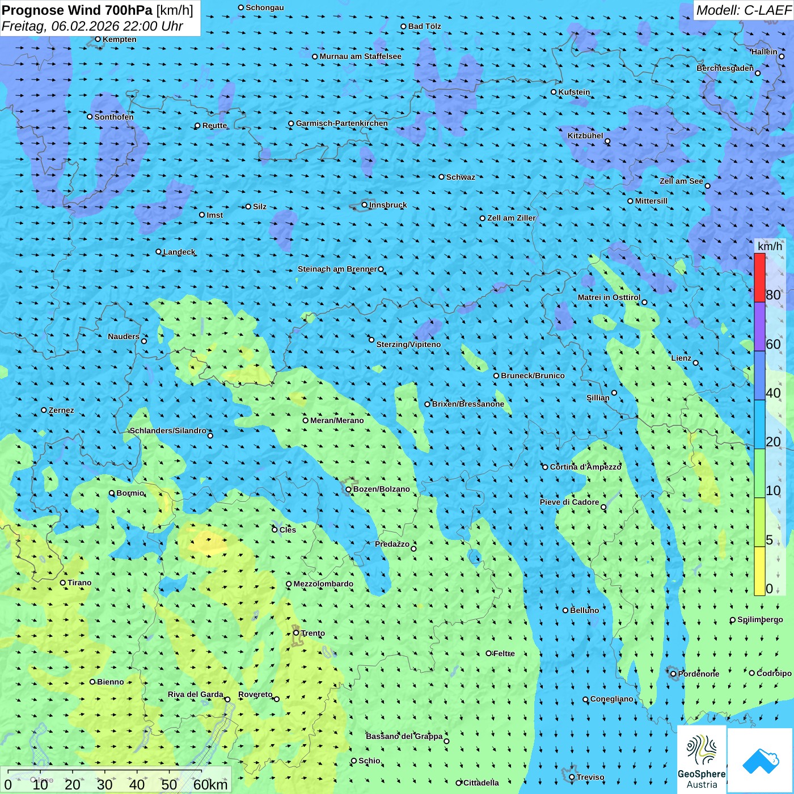The image size is (794, 794).
Task: Click the Cittadella location dot
Action: pos(459,783)
